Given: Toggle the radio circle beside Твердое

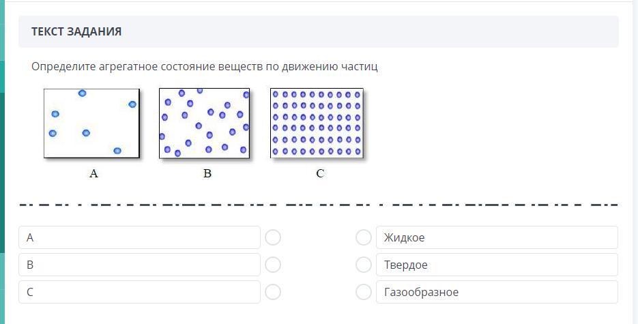Looking at the screenshot, I should click(x=364, y=265).
